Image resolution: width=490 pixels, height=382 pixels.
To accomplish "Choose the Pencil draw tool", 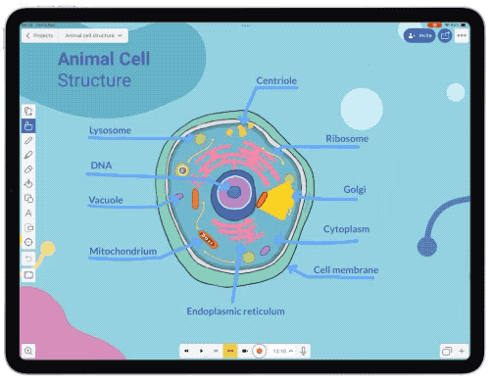I will [28, 140].
